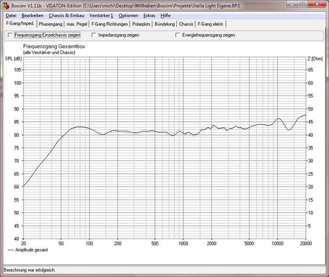Image resolution: width=329 pixels, height=277 pixels.
Task: Switch to the Bündelung tab
Action: coord(166,24)
